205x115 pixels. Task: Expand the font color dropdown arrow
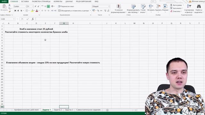[39, 11]
